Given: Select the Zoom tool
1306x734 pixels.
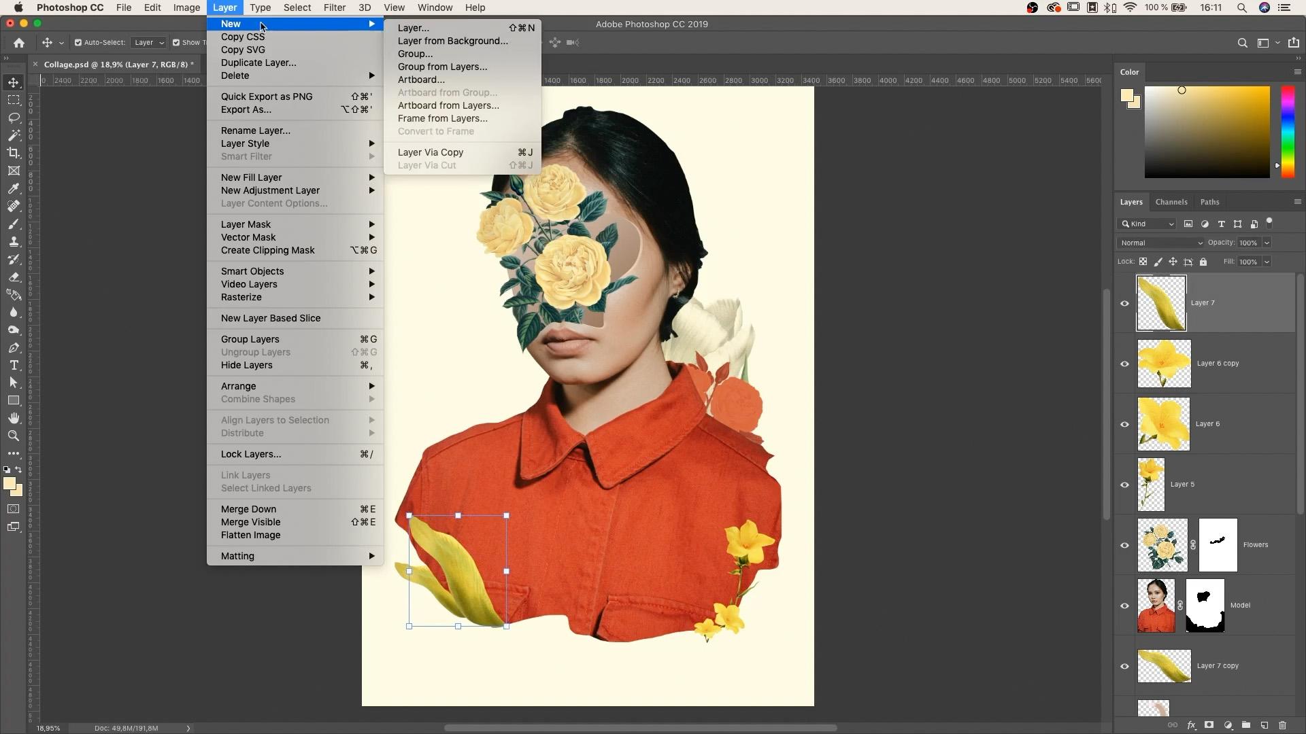Looking at the screenshot, I should [14, 436].
